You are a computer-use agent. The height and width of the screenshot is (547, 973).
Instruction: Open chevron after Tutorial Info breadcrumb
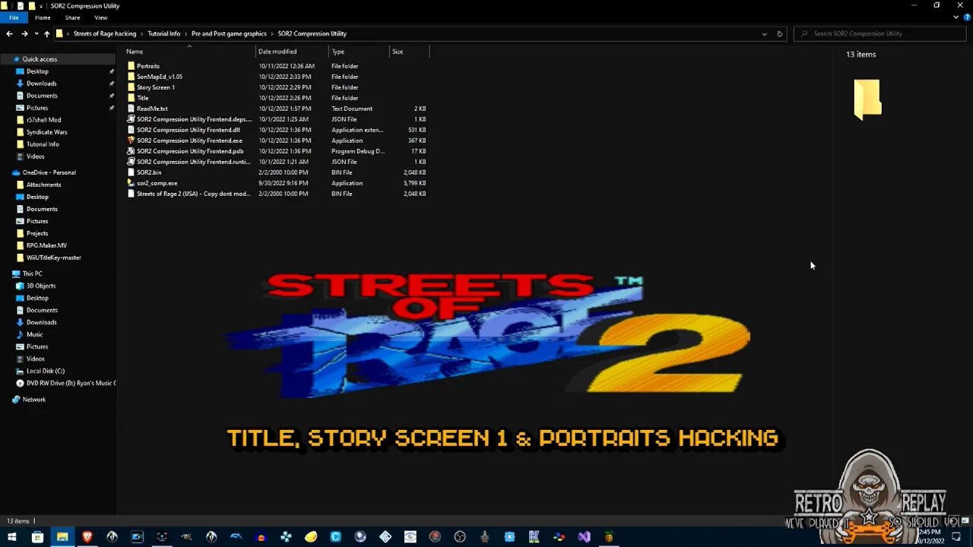186,33
